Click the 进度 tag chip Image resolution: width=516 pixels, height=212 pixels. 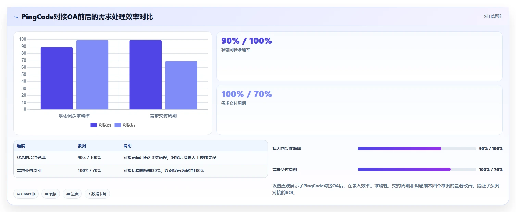point(72,194)
